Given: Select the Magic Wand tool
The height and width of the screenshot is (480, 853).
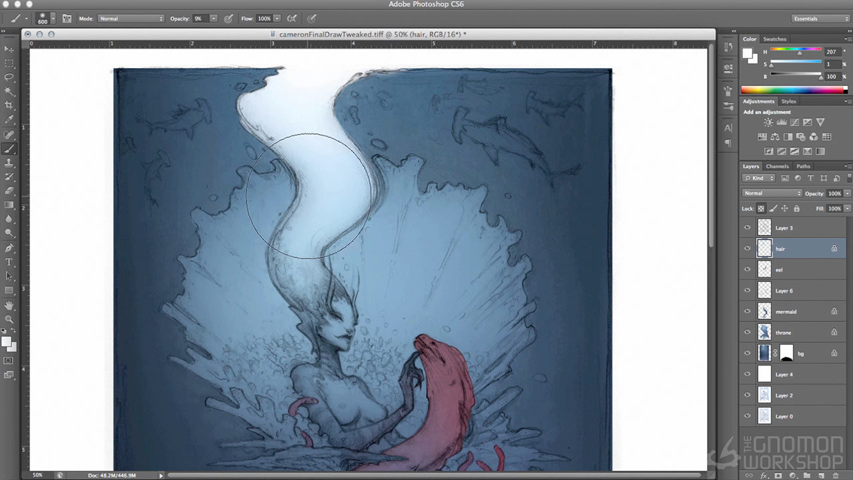Looking at the screenshot, I should 9,91.
